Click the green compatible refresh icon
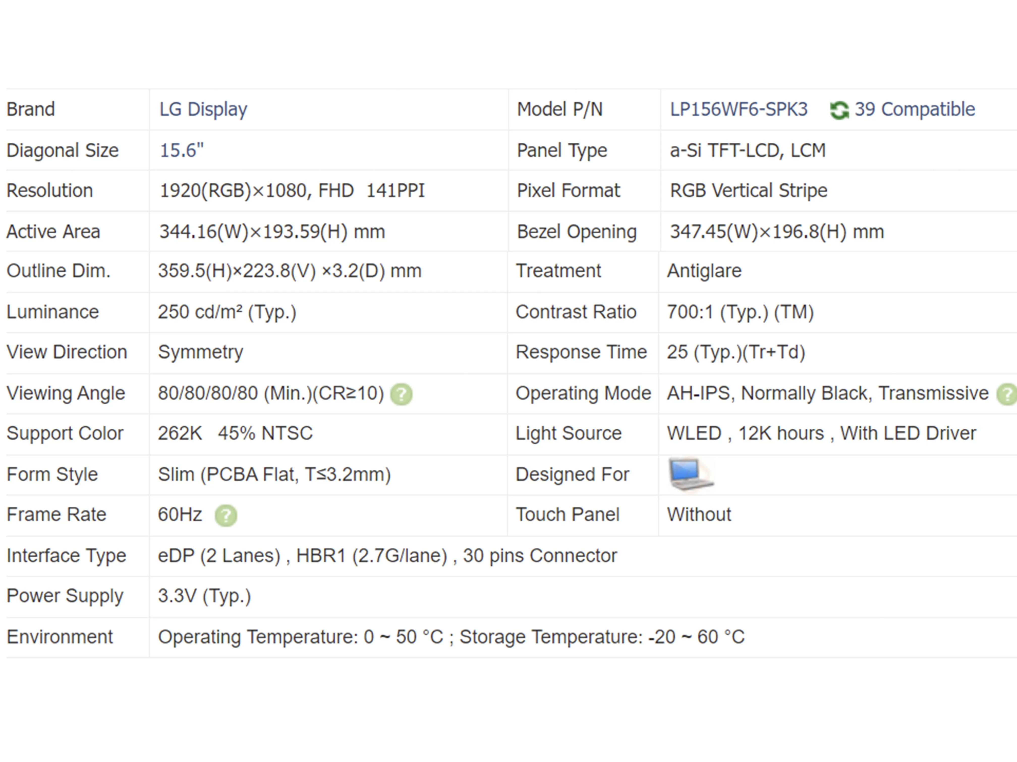Image resolution: width=1017 pixels, height=762 pixels. click(x=839, y=110)
